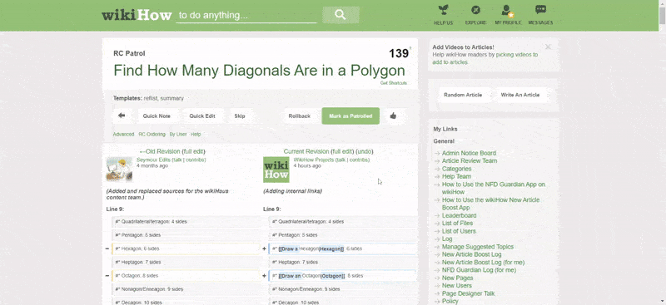Open the New Pages link
666x305 pixels.
pos(457,278)
